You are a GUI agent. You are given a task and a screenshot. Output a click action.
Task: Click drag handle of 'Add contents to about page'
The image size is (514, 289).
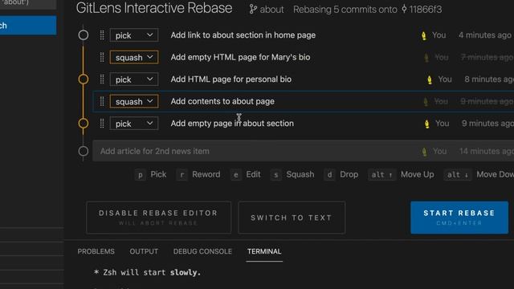click(102, 102)
